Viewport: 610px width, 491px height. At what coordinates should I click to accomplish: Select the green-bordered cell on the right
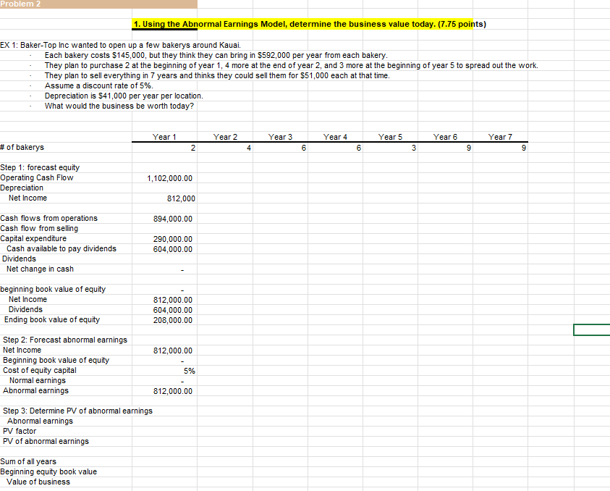pyautogui.click(x=591, y=330)
